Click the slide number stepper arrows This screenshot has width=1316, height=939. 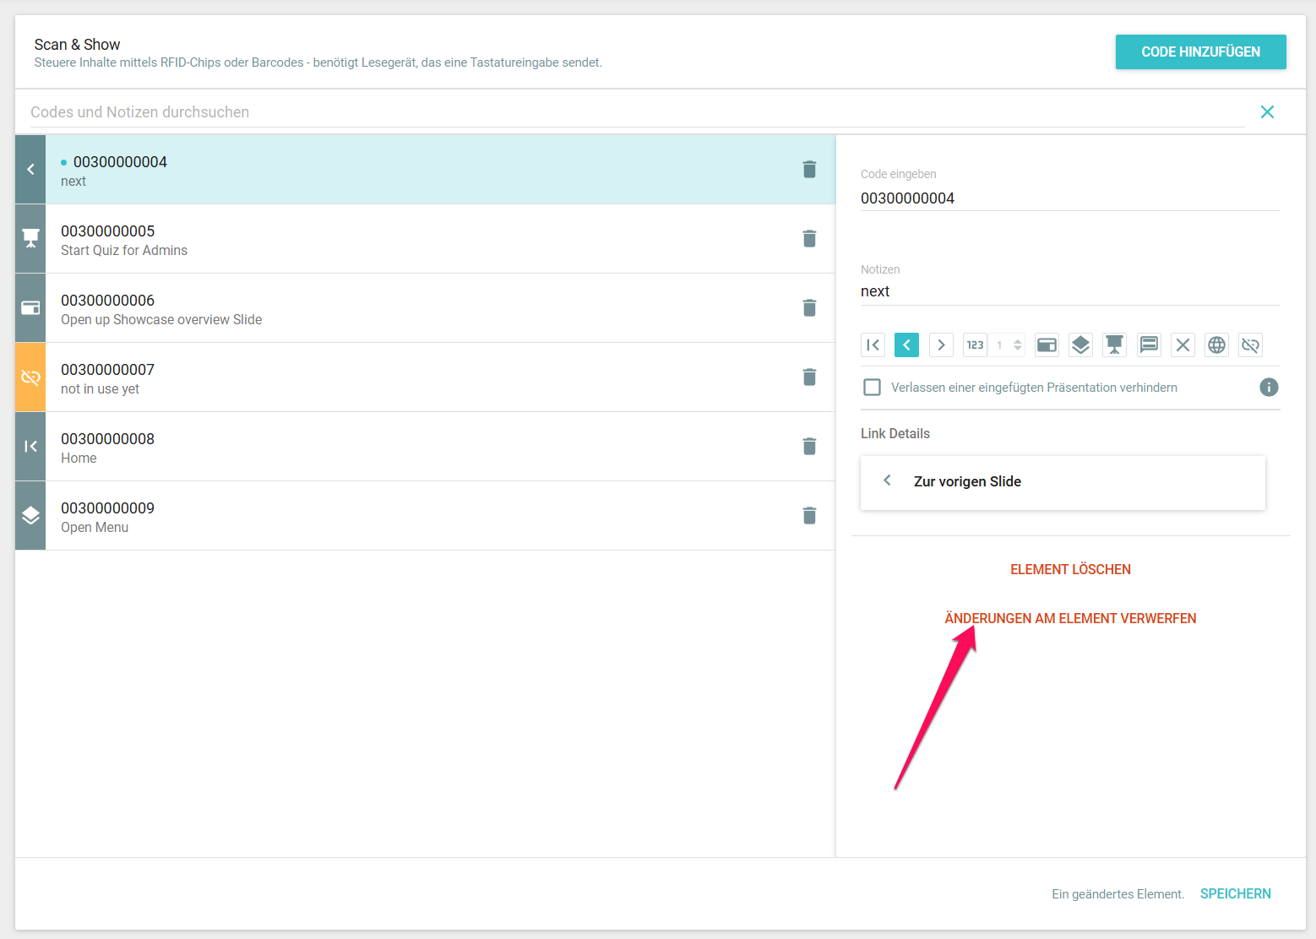tap(1018, 345)
